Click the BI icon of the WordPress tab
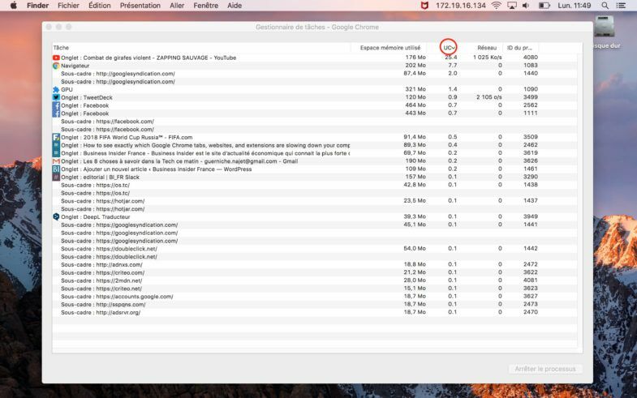 click(56, 169)
